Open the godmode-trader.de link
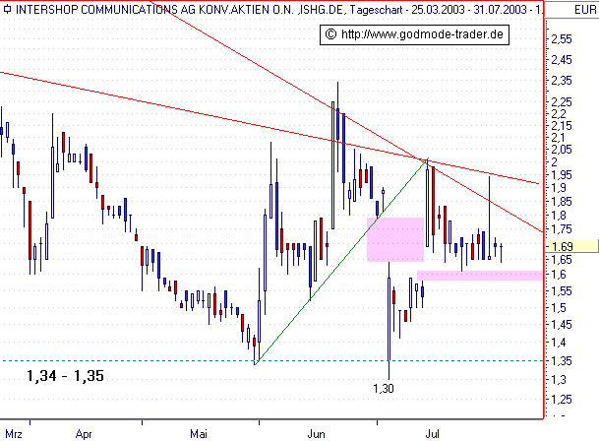 [414, 34]
